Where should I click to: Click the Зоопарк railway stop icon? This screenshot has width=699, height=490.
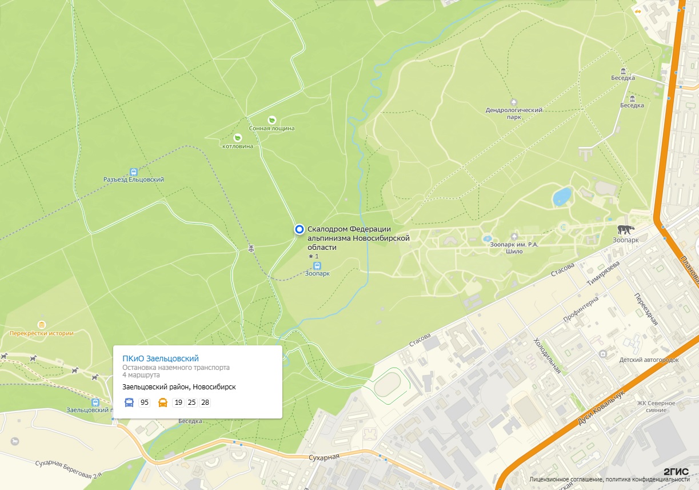click(x=318, y=266)
